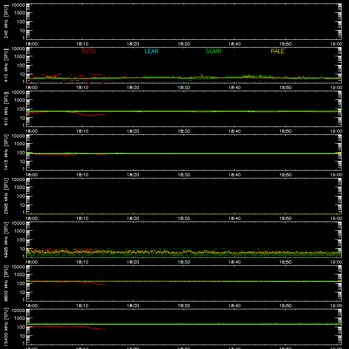Click the 1000 tick of the 2695 MHz panel
Screen dimensions: 349x349
click(x=20, y=188)
